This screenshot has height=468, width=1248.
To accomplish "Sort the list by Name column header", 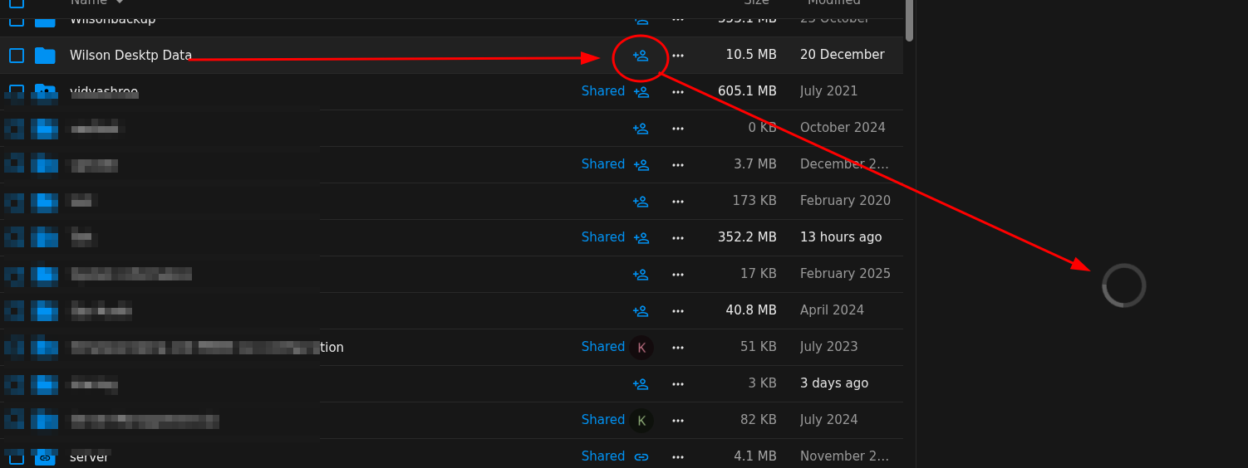I will [x=88, y=2].
